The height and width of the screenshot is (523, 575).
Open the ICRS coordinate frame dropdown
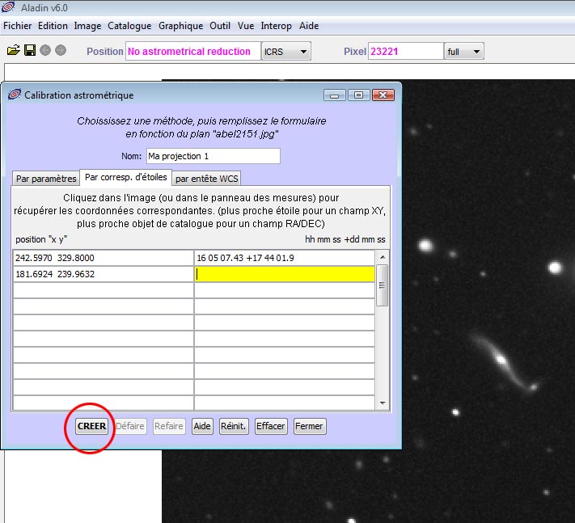coord(286,51)
